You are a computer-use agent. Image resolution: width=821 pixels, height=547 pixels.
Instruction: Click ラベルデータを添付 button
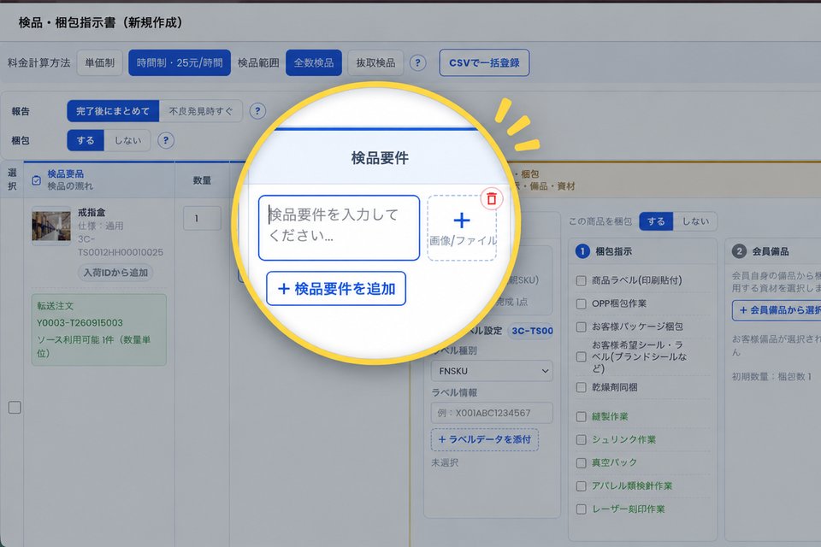pyautogui.click(x=485, y=439)
